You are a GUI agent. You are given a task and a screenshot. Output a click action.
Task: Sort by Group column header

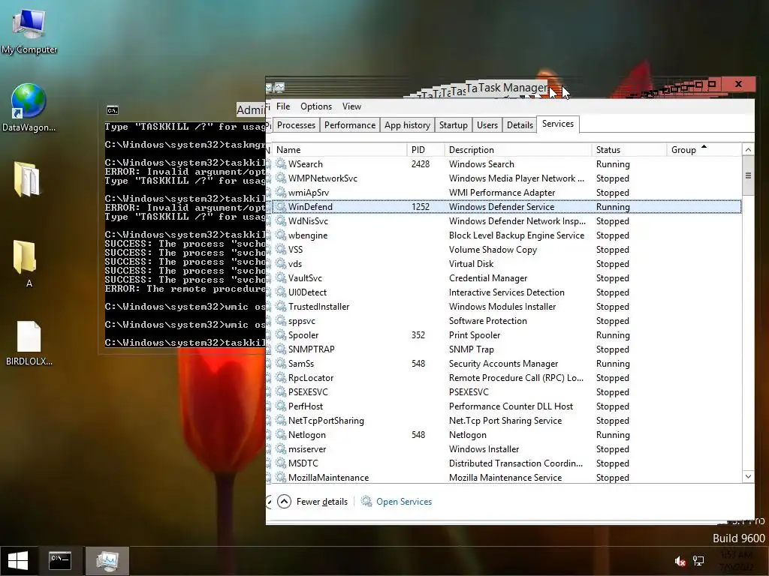coord(704,150)
